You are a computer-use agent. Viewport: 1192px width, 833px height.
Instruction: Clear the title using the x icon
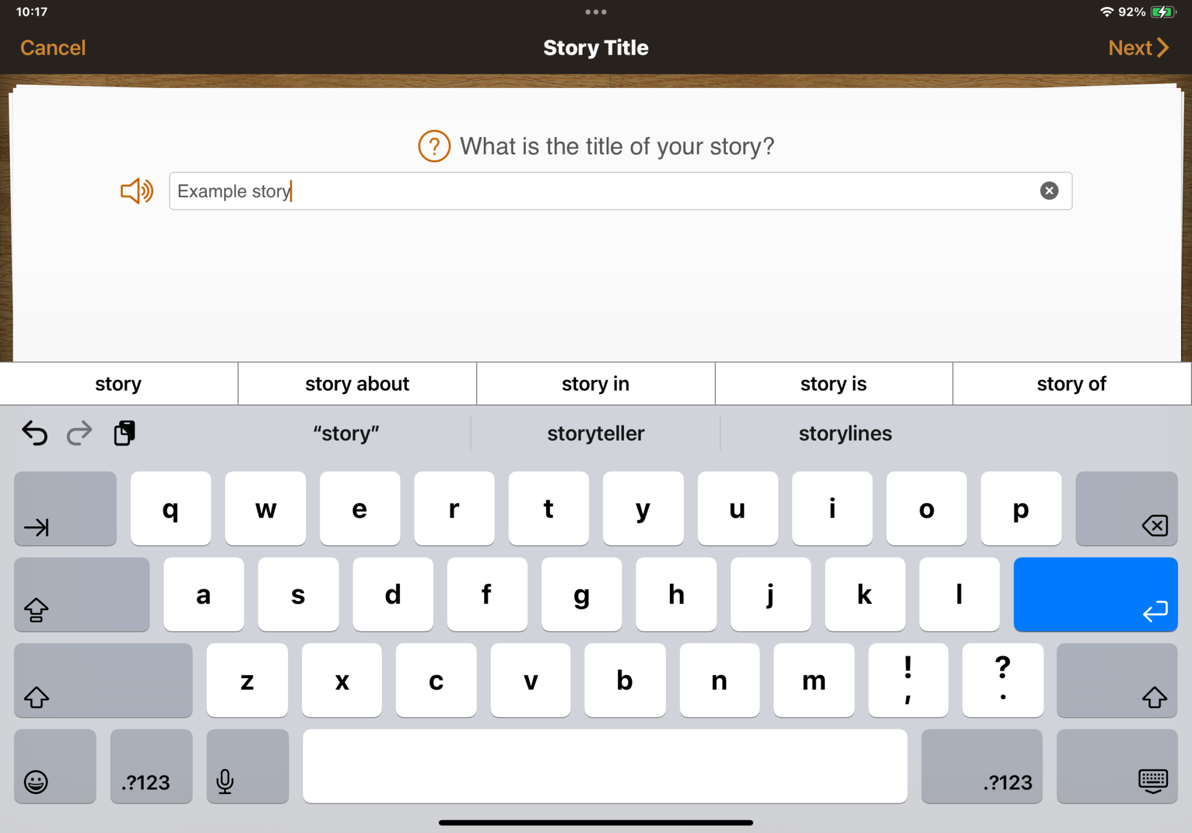click(x=1049, y=191)
